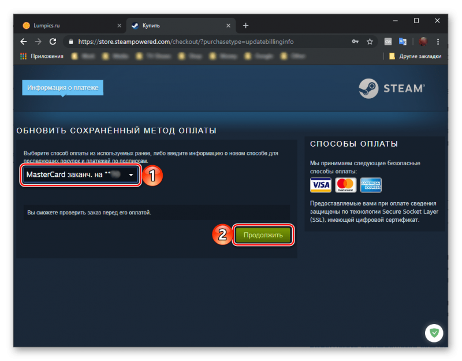Minimize the browser window
The image size is (462, 361).
click(396, 21)
